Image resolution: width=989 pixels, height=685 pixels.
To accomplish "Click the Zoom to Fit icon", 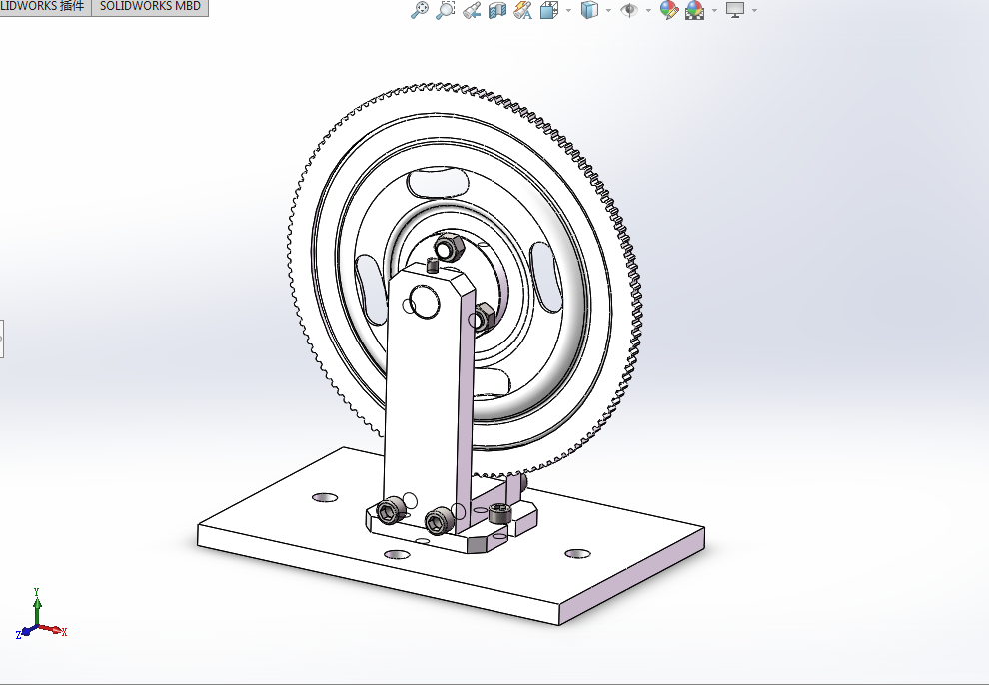I will [420, 9].
